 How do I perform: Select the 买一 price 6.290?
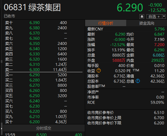(x=34, y=75)
